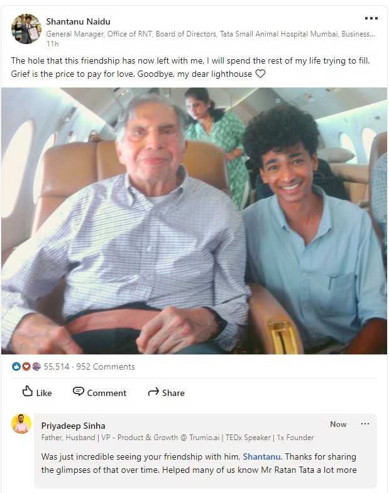
Task: Click the Comment speech bubble icon
Action: tap(78, 392)
